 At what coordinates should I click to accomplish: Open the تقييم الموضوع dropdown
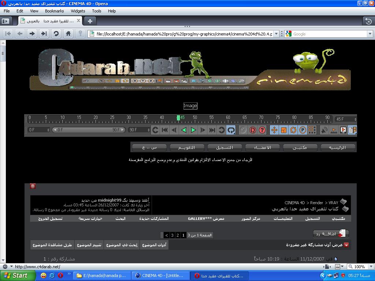pos(89,245)
